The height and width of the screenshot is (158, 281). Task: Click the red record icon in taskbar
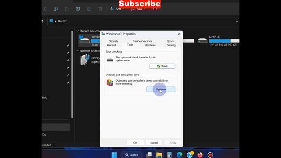(x=210, y=155)
